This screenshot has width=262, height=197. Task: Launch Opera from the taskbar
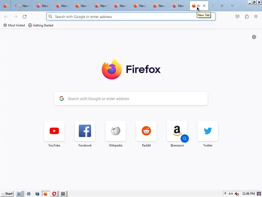click(x=54, y=194)
